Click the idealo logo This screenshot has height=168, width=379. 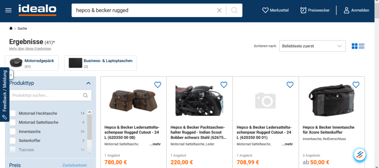(37, 10)
